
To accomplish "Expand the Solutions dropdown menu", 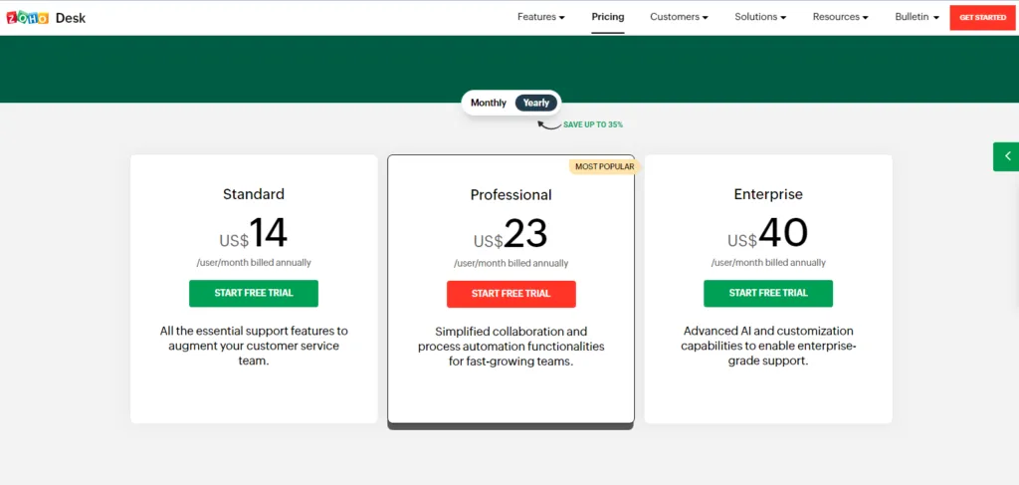I will (x=760, y=17).
